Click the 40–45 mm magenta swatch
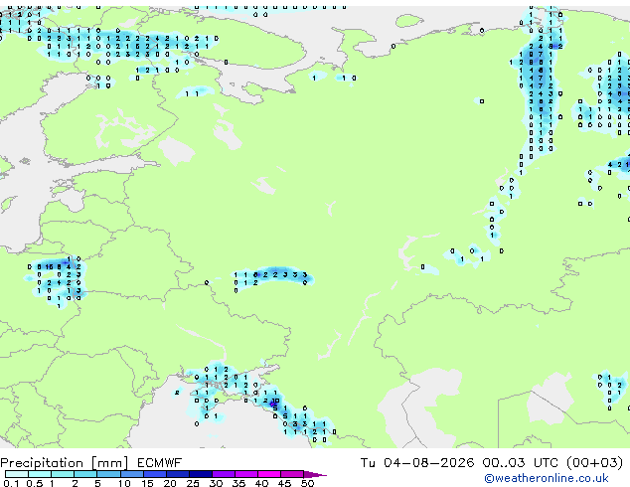630x487 pixels. pyautogui.click(x=269, y=474)
